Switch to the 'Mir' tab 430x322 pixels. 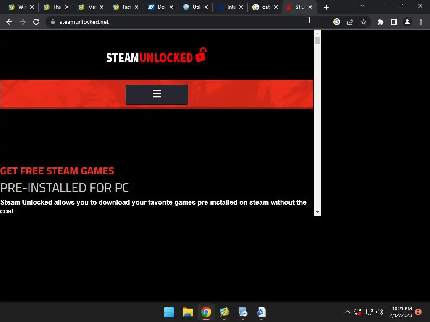point(90,7)
